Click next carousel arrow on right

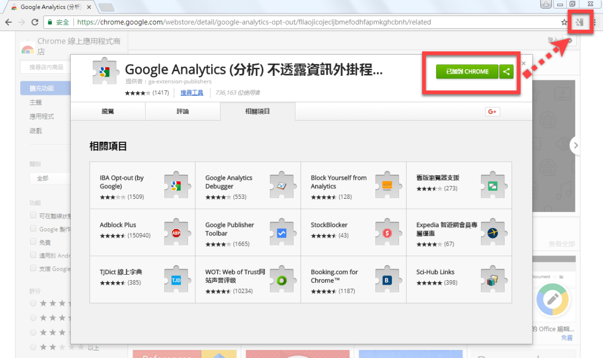pos(576,145)
